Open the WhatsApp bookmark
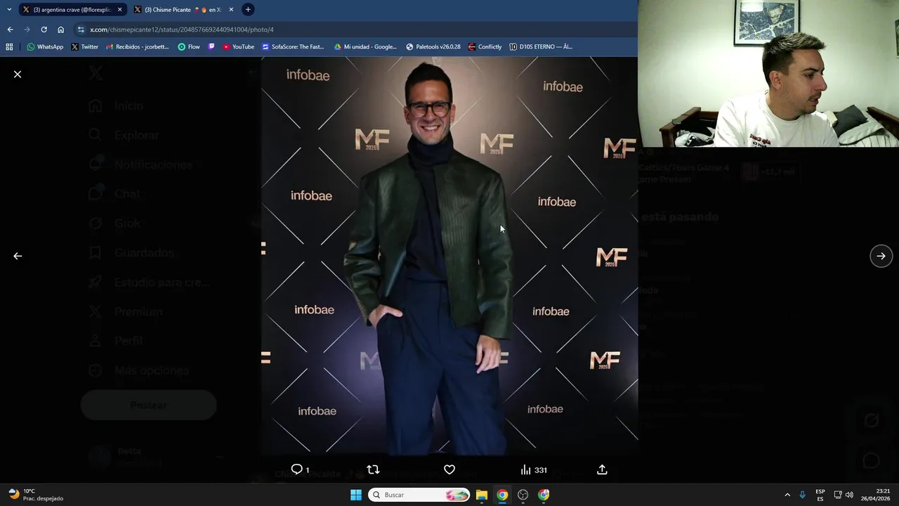This screenshot has width=899, height=506. [45, 47]
